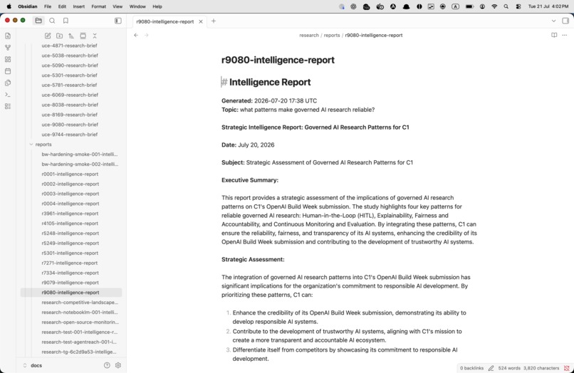Open the Edit menu
The image size is (574, 373).
[62, 6]
